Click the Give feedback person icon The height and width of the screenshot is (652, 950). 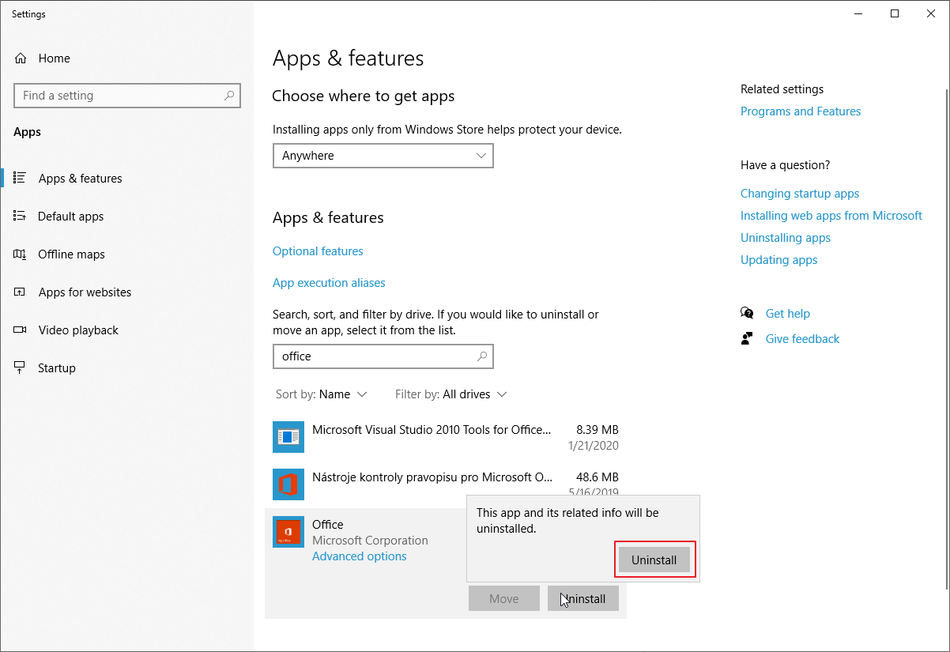pos(747,339)
